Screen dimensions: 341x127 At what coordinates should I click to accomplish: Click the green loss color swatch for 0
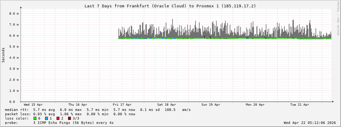[x=35, y=118]
